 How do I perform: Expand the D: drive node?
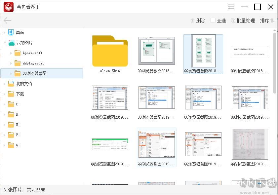[x=5, y=115]
